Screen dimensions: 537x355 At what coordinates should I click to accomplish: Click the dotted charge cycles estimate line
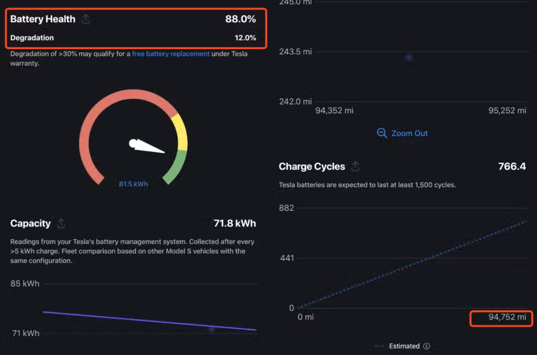(412, 264)
